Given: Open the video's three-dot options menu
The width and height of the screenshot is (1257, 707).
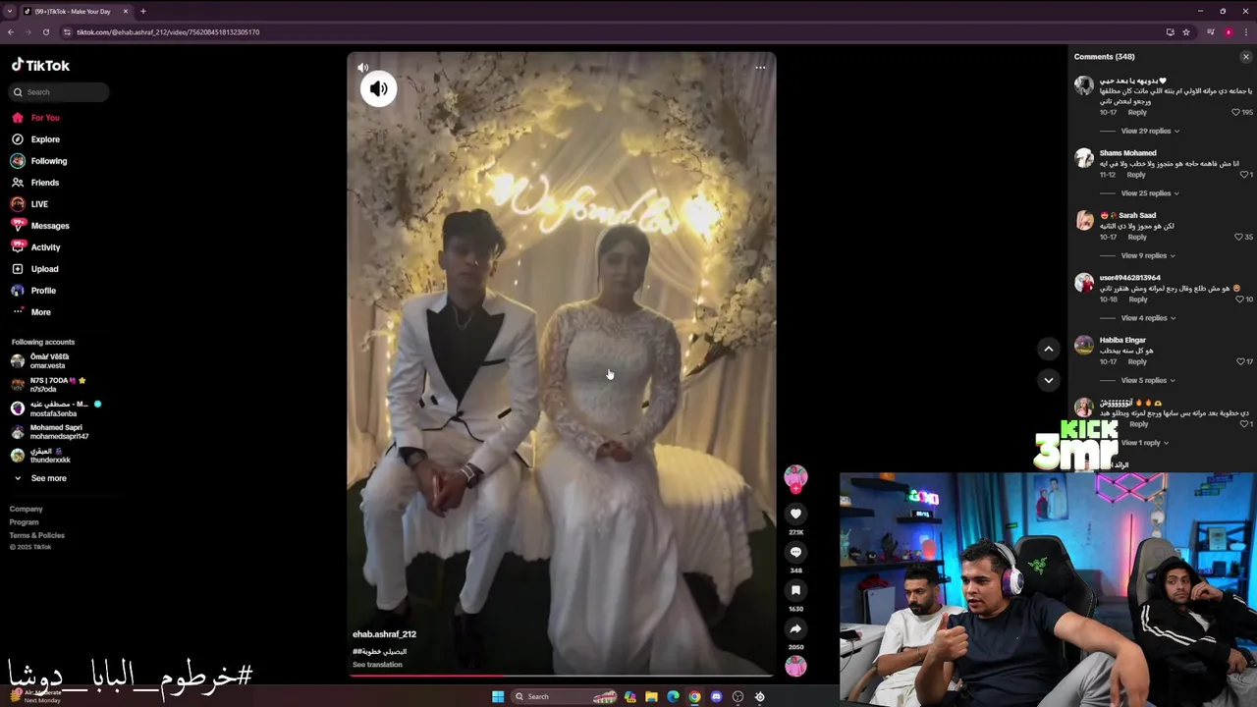Looking at the screenshot, I should point(760,68).
